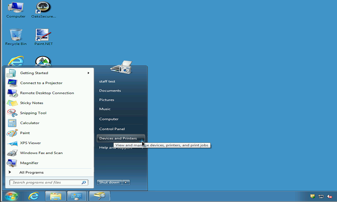The width and height of the screenshot is (337, 202).
Task: Open Windows Explorer folder in taskbar
Action: pos(55,196)
